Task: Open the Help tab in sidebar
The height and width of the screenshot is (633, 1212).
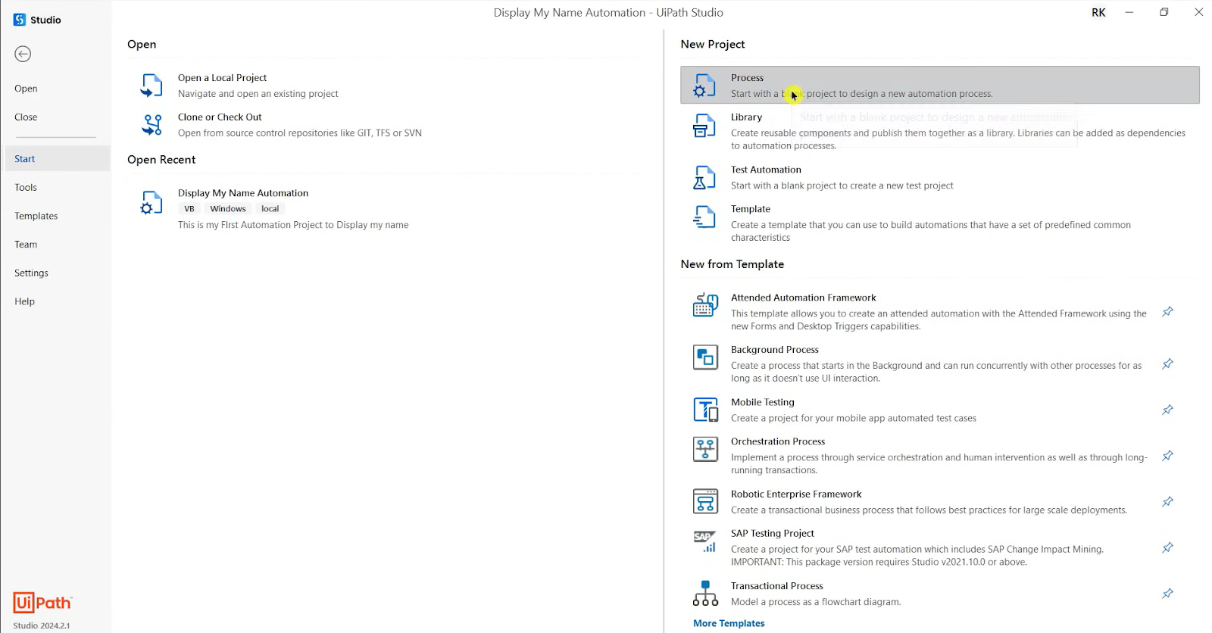Action: click(x=24, y=301)
